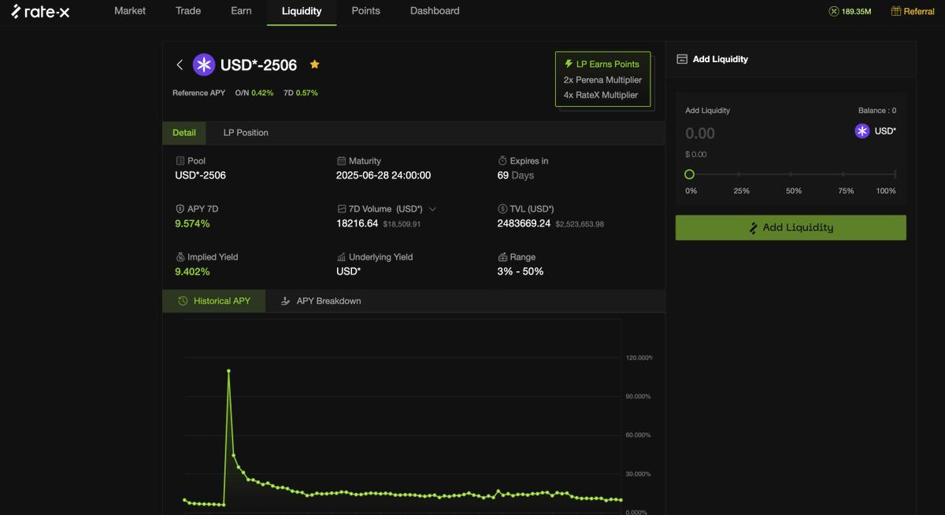
Task: Click the rate-x logo
Action: coord(40,11)
